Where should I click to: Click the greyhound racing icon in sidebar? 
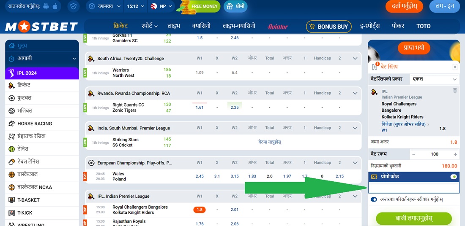(x=11, y=136)
